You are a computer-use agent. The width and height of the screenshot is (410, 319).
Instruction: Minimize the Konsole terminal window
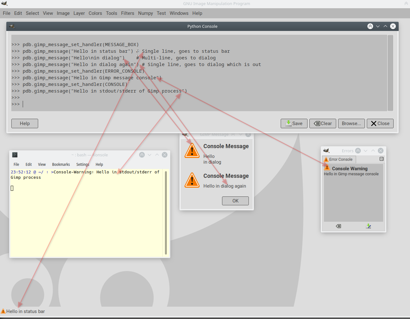coord(149,155)
